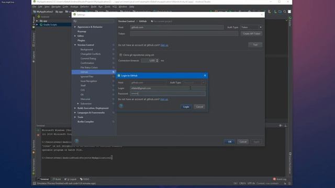The width and height of the screenshot is (335, 188).
Task: Click the search everywhere magnifier icon
Action: point(285,11)
